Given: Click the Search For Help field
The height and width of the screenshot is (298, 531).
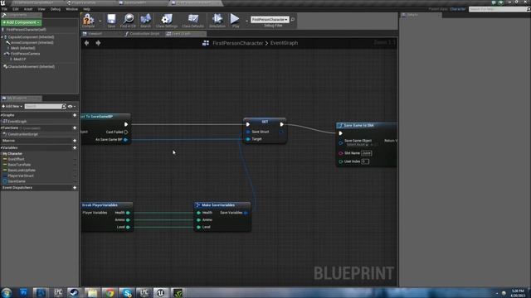Looking at the screenshot, I should [498, 9].
